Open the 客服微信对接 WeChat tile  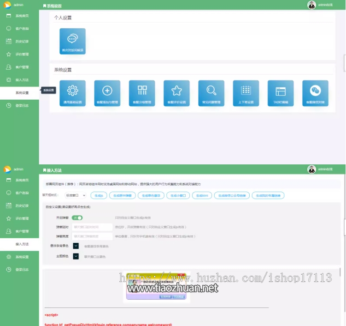tap(315, 93)
